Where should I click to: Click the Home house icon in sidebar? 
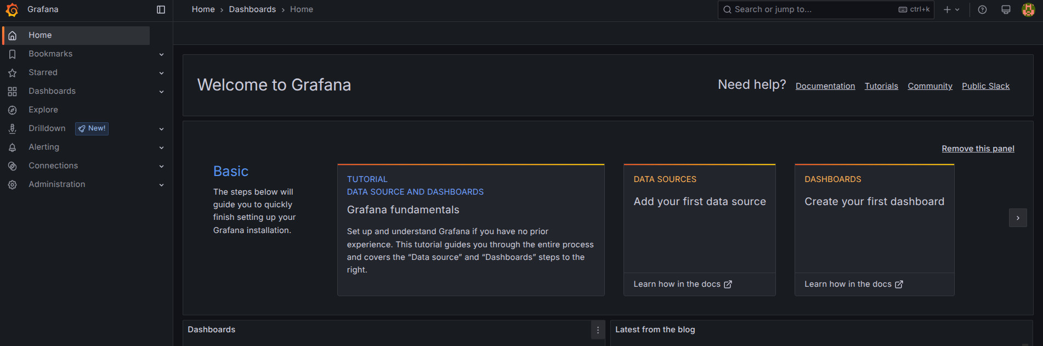13,36
